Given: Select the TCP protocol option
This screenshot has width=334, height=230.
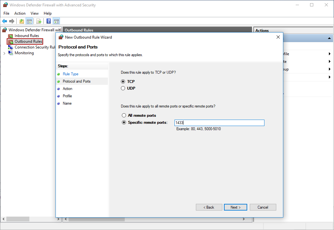Looking at the screenshot, I should coord(123,82).
